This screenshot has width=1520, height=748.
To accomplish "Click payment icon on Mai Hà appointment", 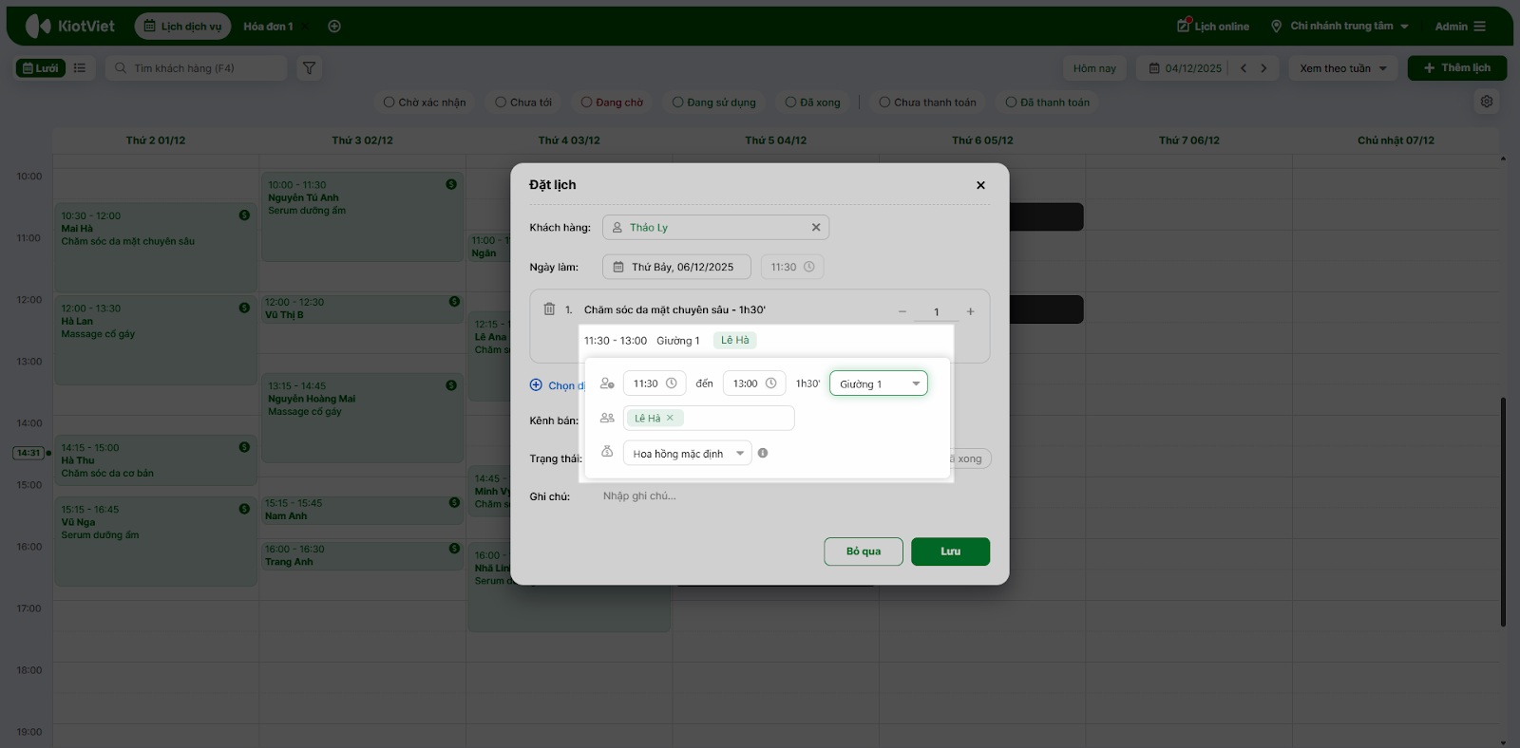I will click(x=244, y=215).
